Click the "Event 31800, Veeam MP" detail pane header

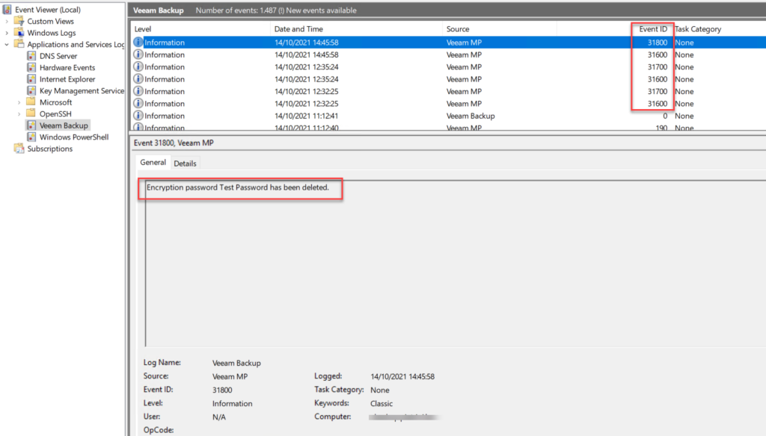[174, 143]
